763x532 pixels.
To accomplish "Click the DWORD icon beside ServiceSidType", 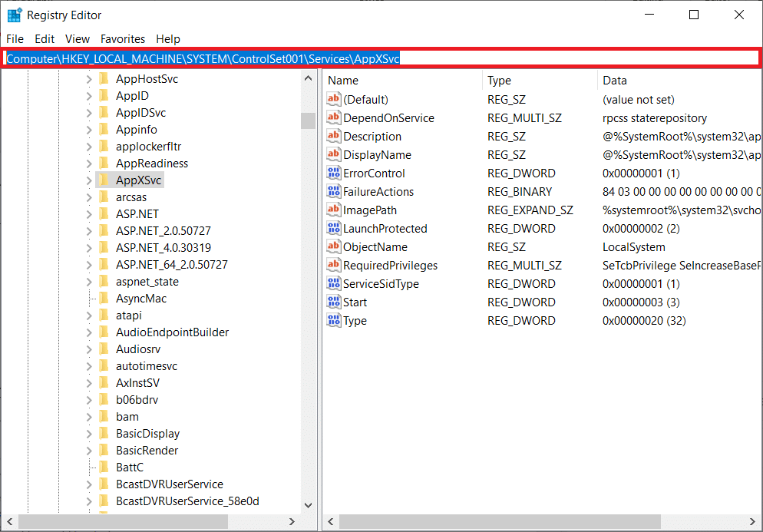I will 333,284.
